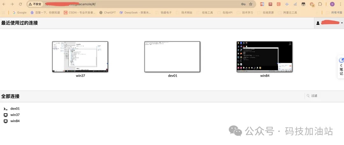
Task: Open the purple browser profile avatar
Action: coord(332,4)
